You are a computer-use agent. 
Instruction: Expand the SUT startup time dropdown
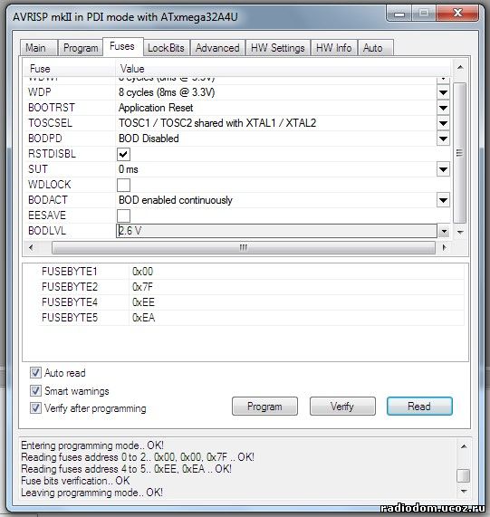(443, 169)
